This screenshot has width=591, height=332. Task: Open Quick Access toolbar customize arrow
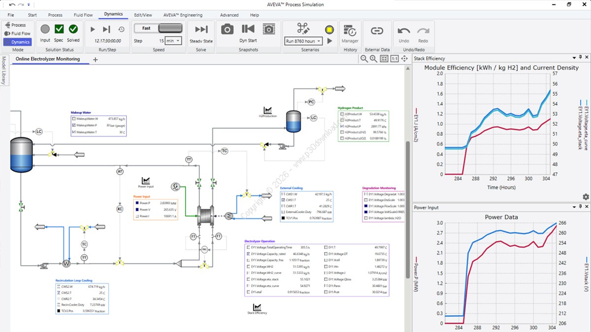[x=28, y=4]
